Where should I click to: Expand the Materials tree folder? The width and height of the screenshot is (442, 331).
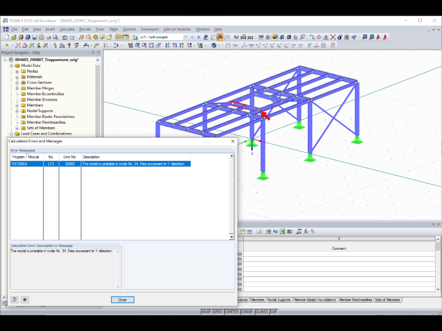coord(17,77)
